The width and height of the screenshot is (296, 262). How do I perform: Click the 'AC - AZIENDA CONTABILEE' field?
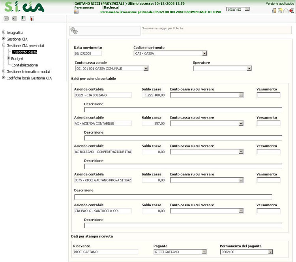pos(103,123)
